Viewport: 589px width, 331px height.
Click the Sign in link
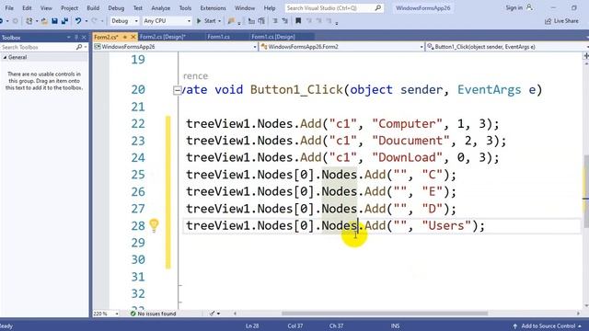click(514, 7)
